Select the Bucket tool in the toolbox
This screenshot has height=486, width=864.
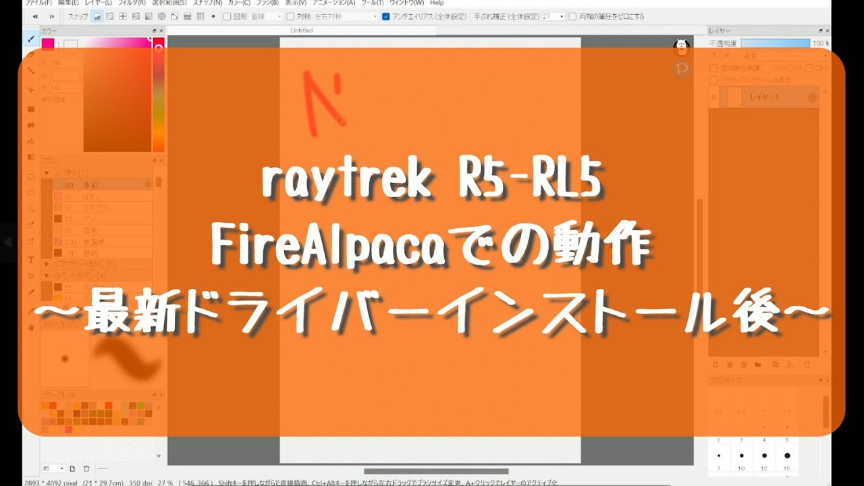tap(31, 142)
